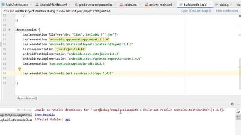Click Show Details link
The width and height of the screenshot is (241, 135).
coord(45,115)
